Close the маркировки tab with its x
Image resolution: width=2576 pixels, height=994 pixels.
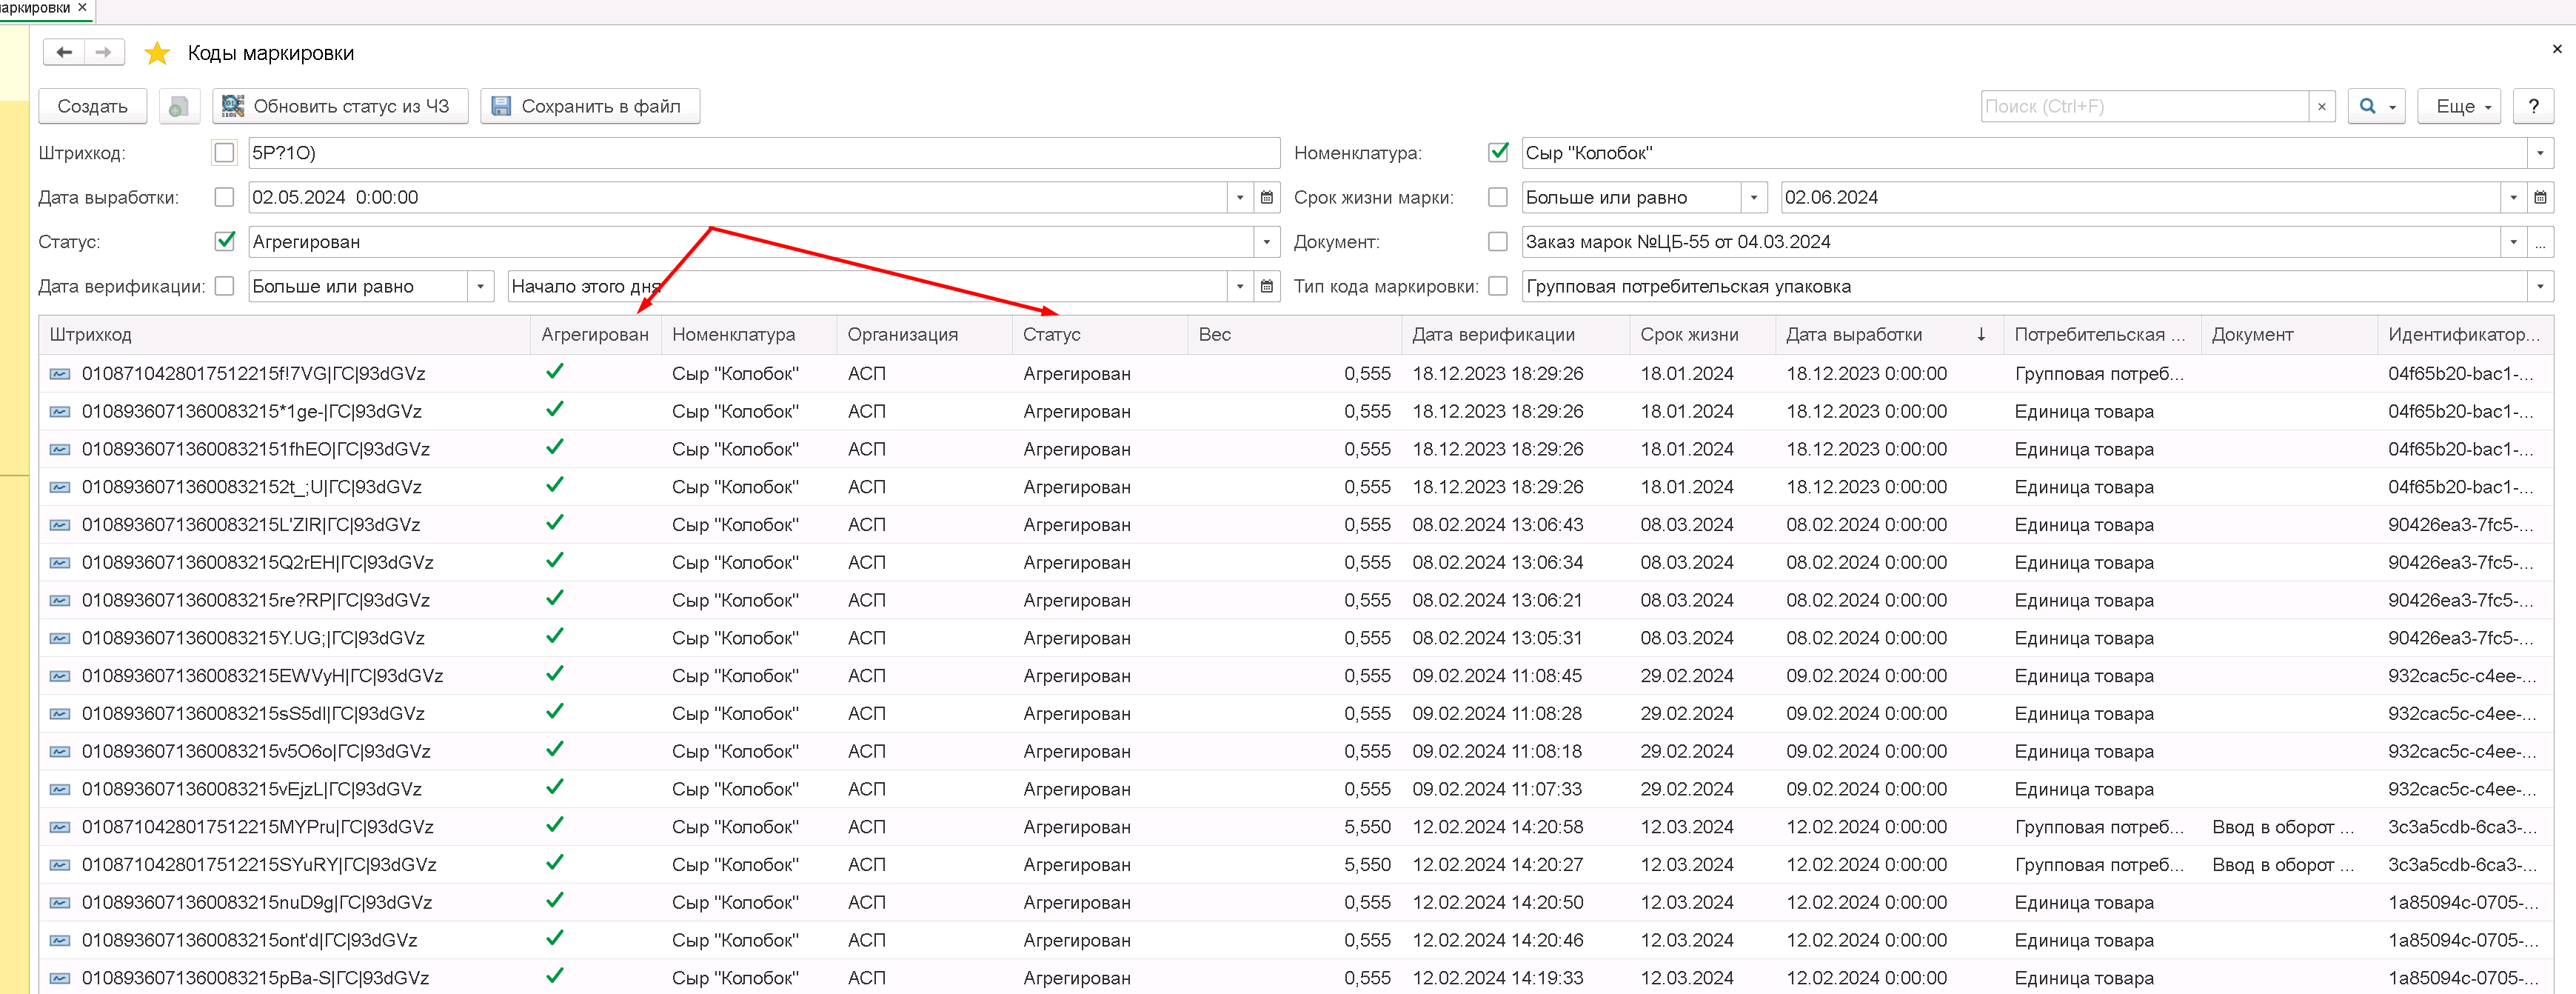pyautogui.click(x=82, y=8)
